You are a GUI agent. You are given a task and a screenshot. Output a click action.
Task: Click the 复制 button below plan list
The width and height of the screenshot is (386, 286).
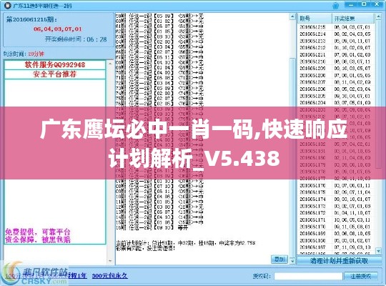pyautogui.click(x=279, y=259)
